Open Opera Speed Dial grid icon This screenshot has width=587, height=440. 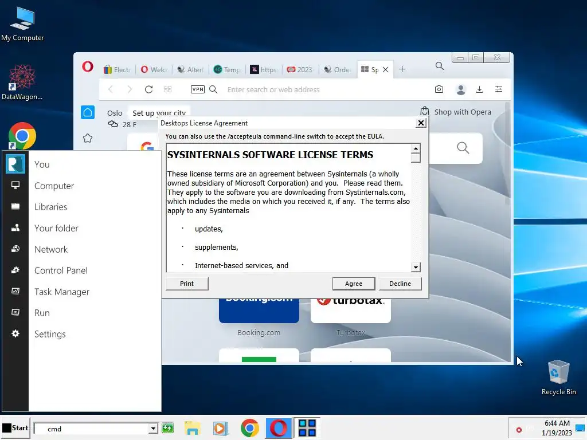click(168, 89)
